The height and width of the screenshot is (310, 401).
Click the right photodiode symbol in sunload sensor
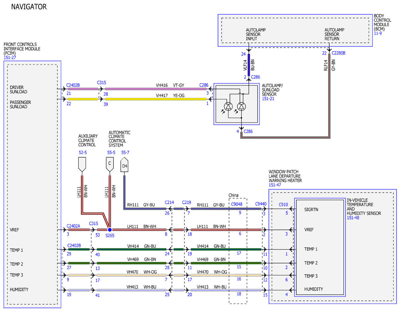pyautogui.click(x=241, y=107)
